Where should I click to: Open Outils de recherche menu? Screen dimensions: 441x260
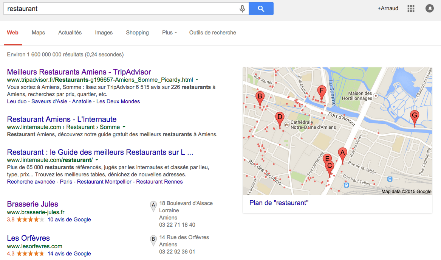click(x=212, y=33)
